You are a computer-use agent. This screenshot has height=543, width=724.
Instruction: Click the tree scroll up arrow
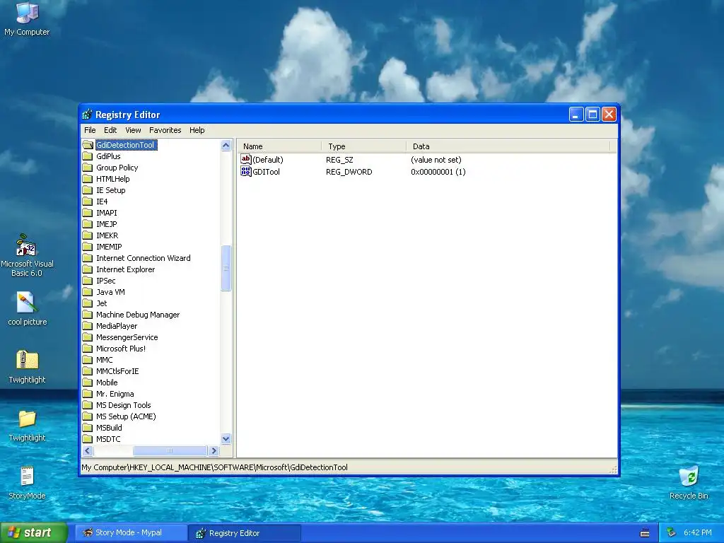point(226,146)
